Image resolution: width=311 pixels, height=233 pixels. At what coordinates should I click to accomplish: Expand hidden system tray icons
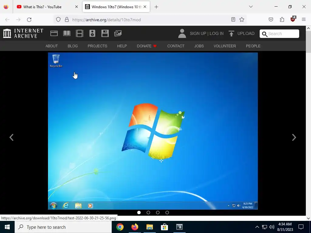click(x=257, y=227)
